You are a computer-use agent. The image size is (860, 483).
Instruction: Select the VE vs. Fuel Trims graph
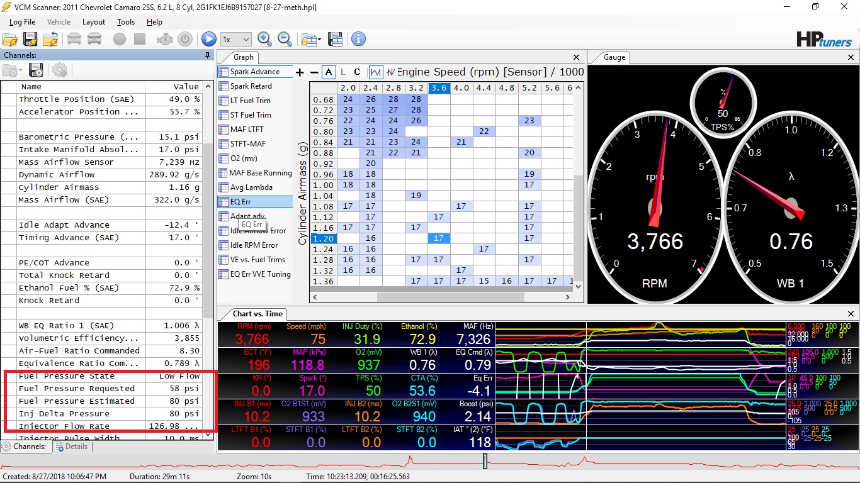click(257, 260)
